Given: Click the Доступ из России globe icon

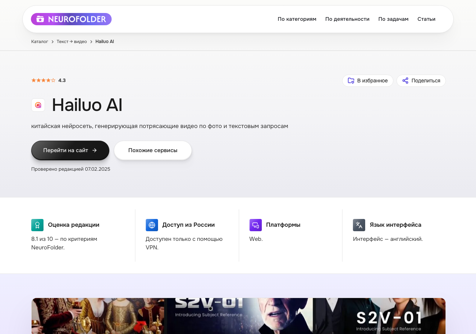Looking at the screenshot, I should 152,225.
